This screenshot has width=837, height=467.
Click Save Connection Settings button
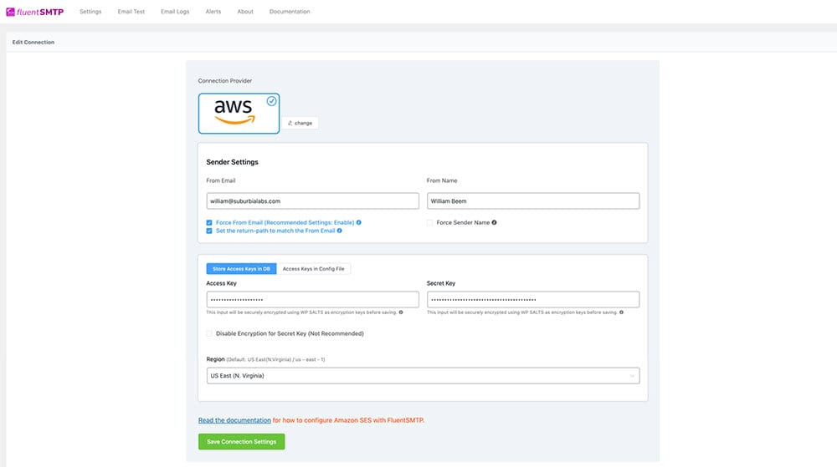pyautogui.click(x=241, y=441)
